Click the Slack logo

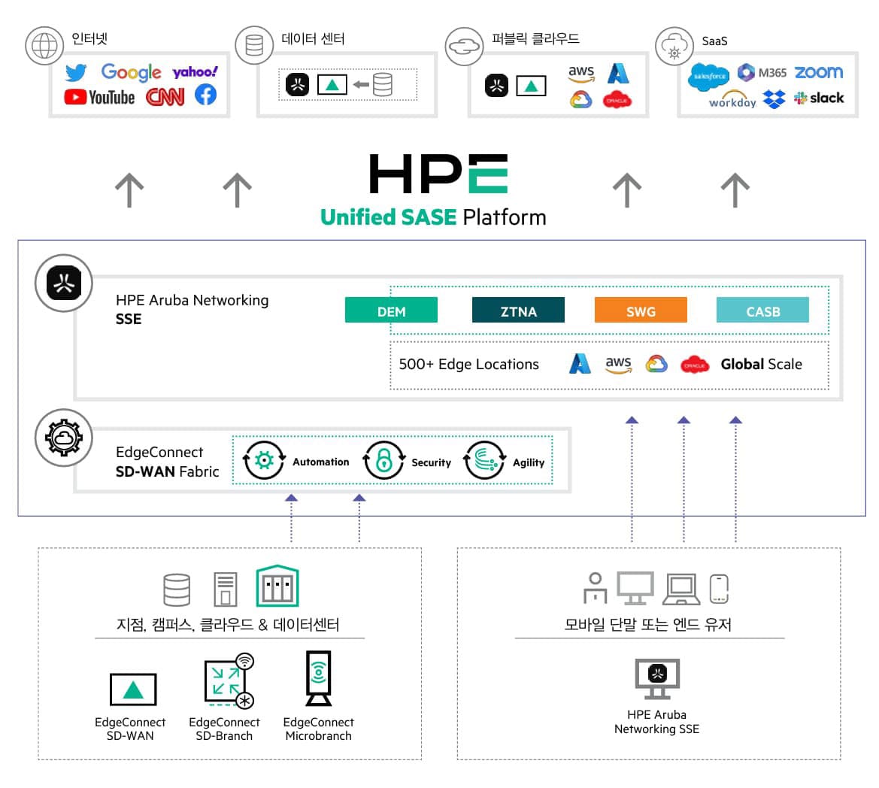coord(819,98)
